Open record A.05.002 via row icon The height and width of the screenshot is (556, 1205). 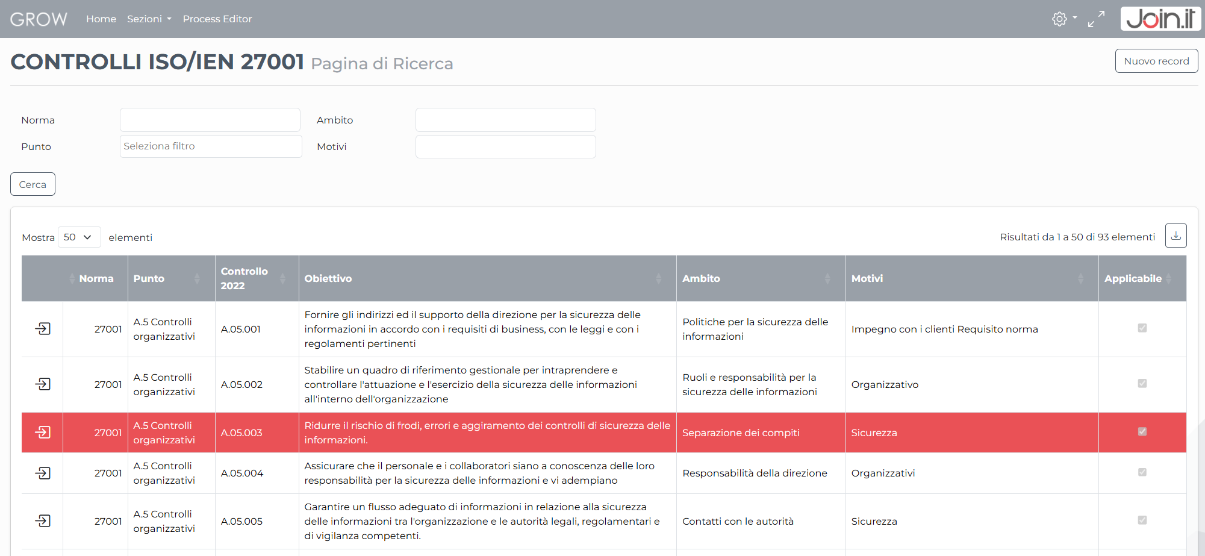point(43,384)
